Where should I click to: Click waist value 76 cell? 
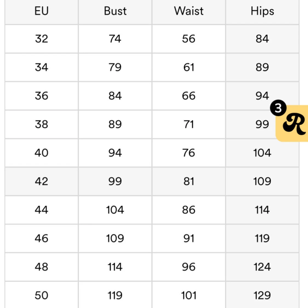click(189, 153)
